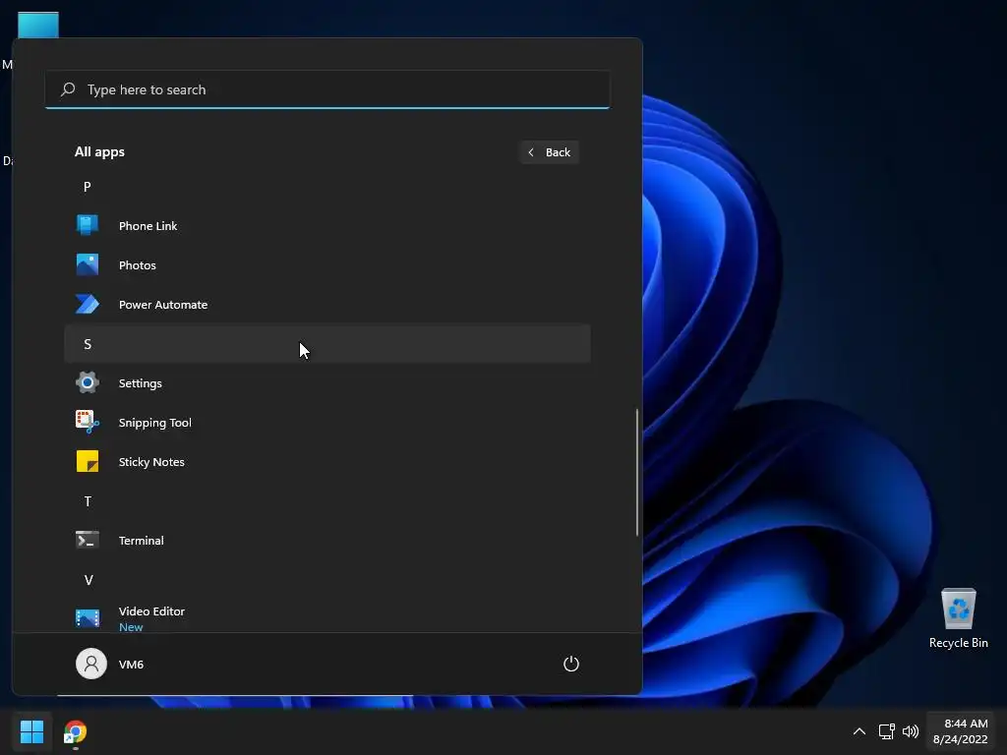Screen dimensions: 1007x755
Task: Select the folder icon behind the Start menu
Action: (x=38, y=25)
